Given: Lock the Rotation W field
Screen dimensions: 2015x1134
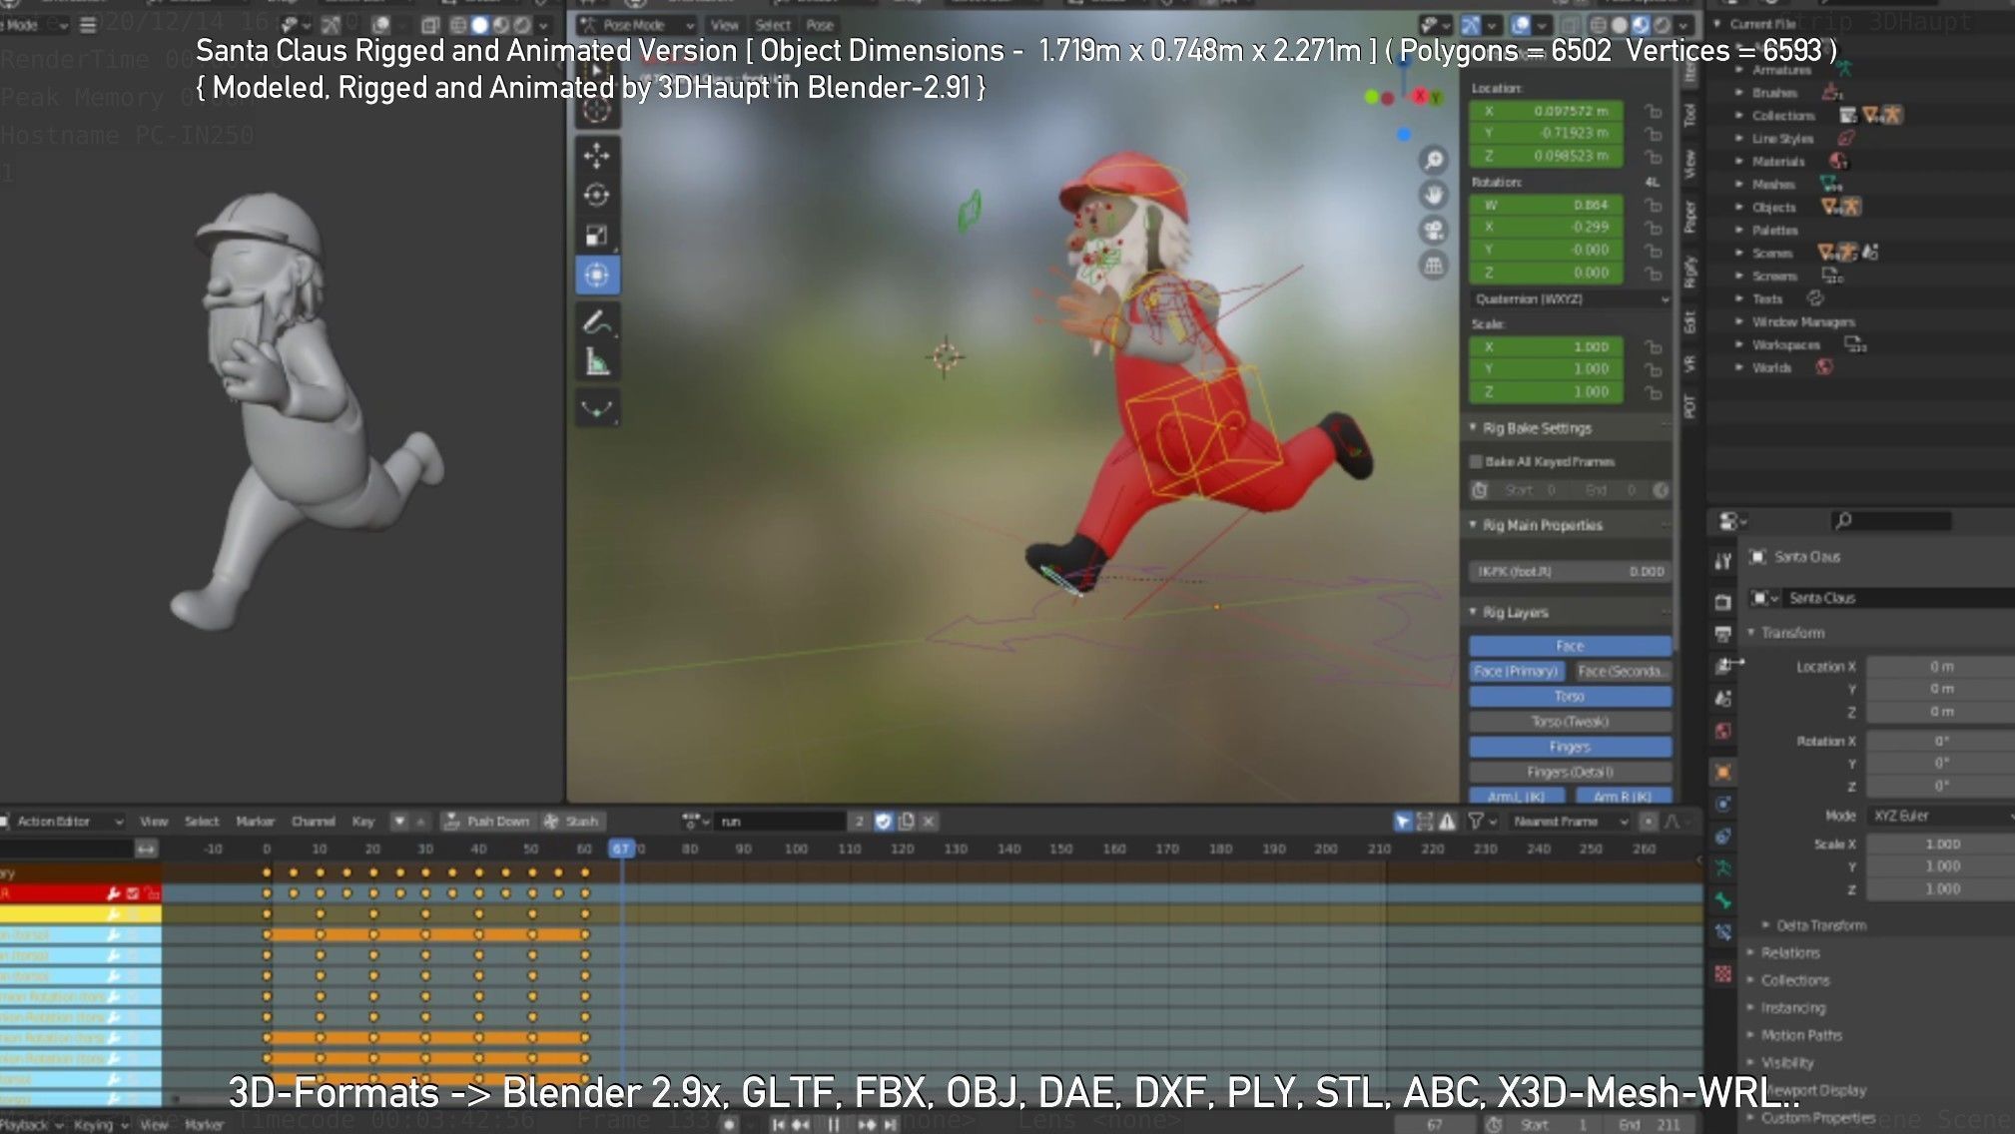Looking at the screenshot, I should coord(1653,205).
